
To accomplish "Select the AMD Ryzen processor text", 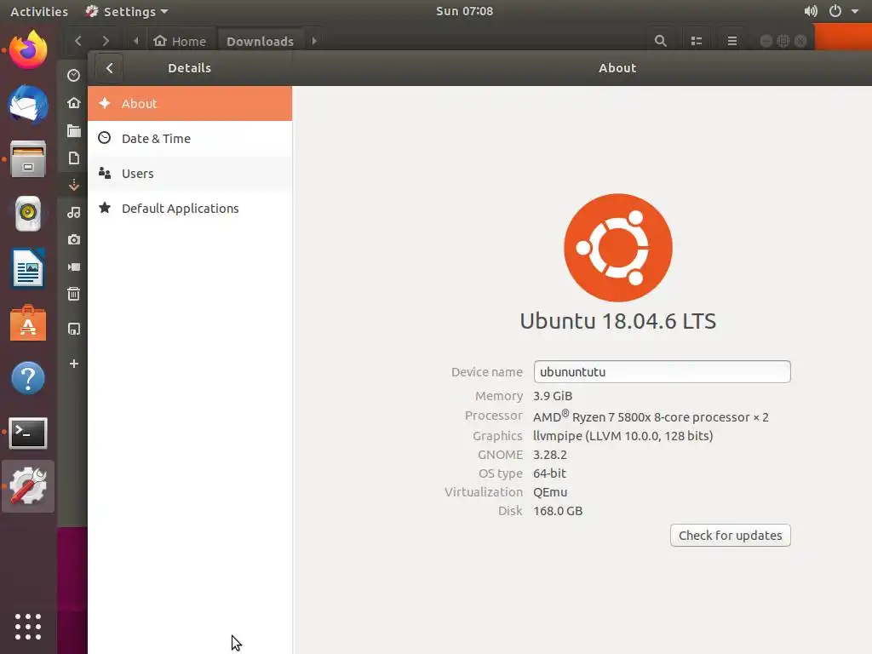I will click(651, 416).
